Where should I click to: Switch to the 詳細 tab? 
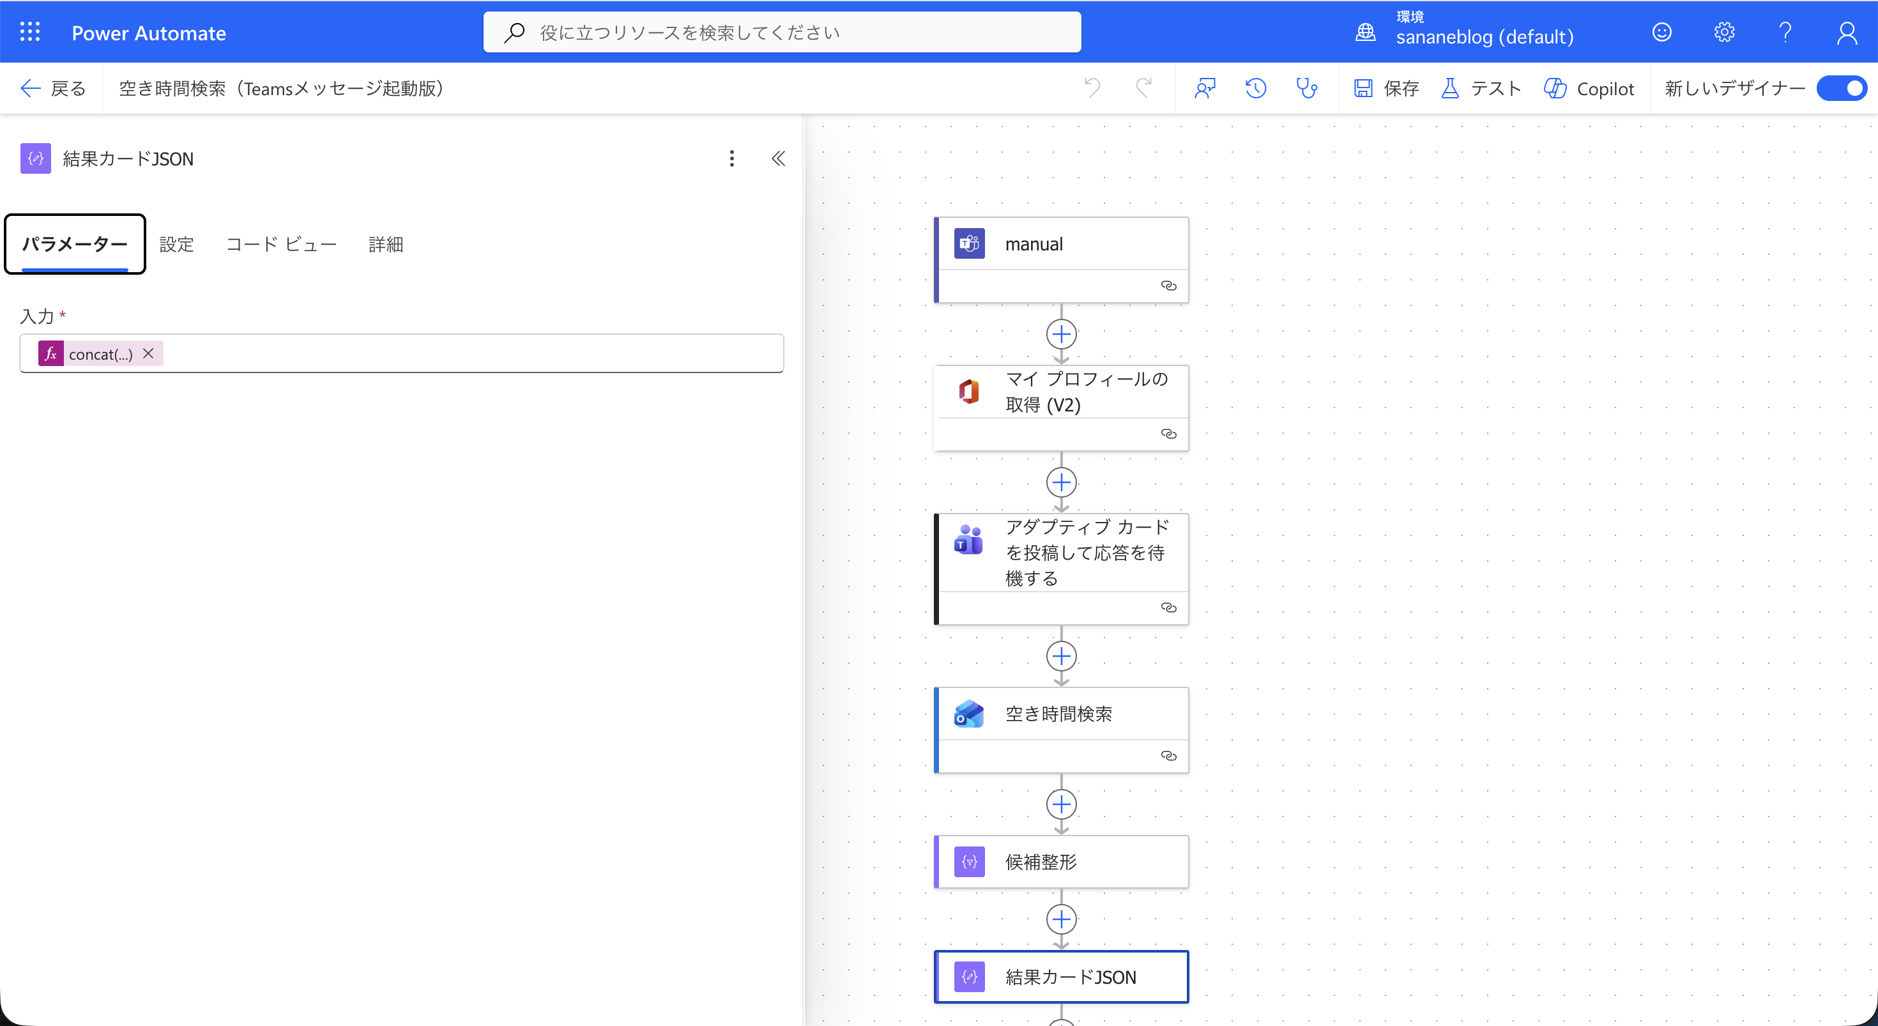point(386,244)
